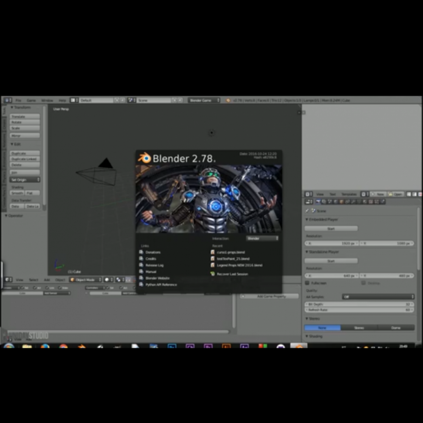Select the Dome stereo option
The height and width of the screenshot is (423, 423).
(396, 328)
